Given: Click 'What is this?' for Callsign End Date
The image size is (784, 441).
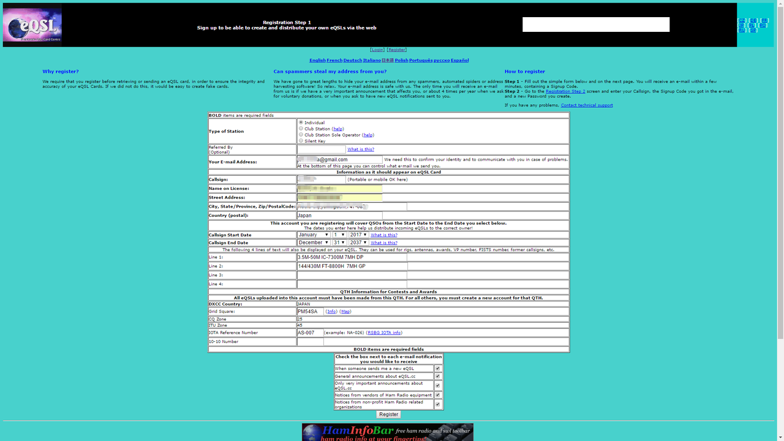Looking at the screenshot, I should 384,243.
